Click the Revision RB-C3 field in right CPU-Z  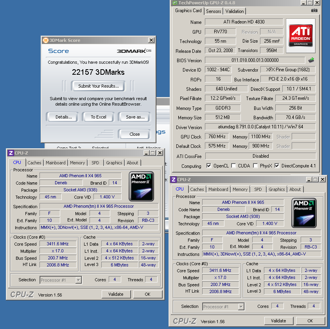coord(311,247)
